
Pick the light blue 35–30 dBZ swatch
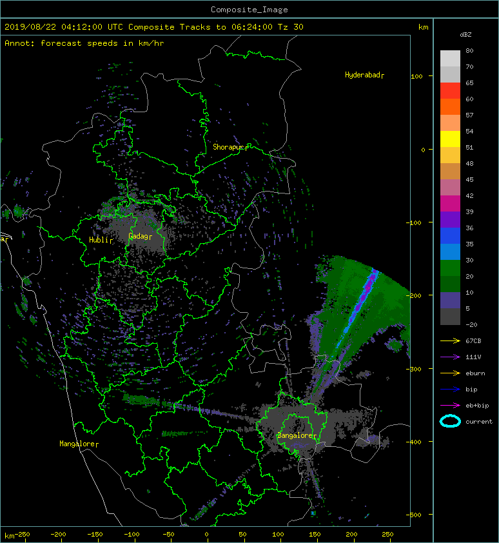click(x=450, y=252)
